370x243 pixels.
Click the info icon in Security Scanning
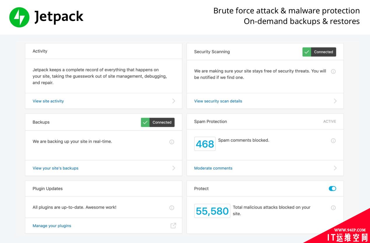click(333, 71)
